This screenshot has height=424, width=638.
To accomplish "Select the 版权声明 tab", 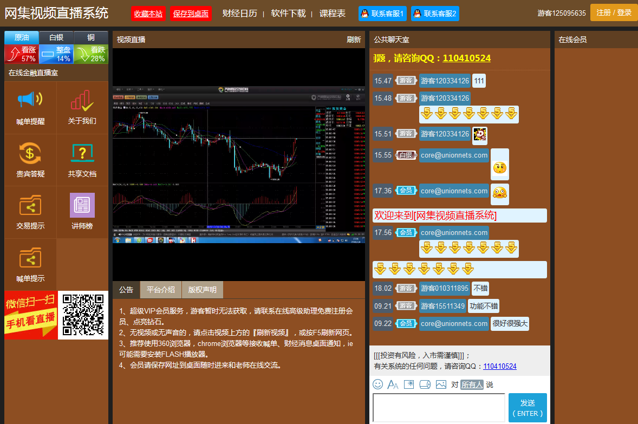I will [202, 290].
